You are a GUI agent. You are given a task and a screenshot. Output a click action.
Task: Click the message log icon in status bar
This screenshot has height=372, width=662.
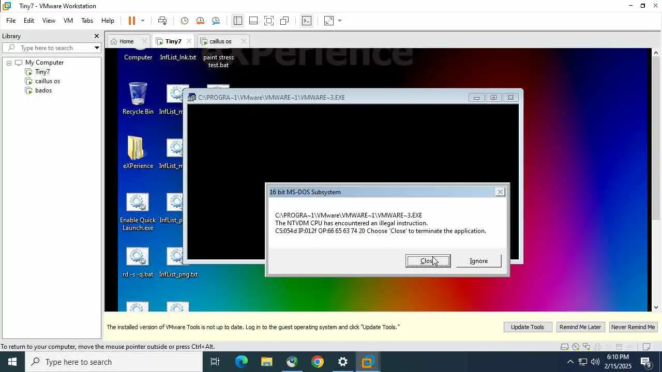point(646,347)
